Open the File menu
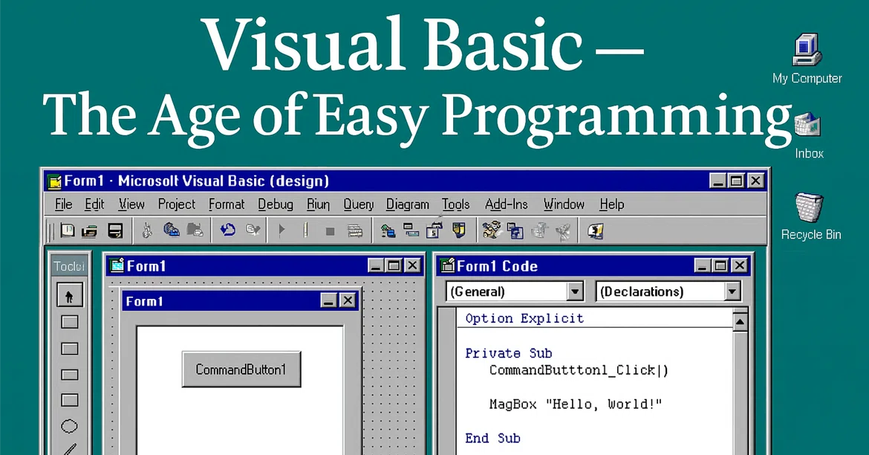The height and width of the screenshot is (455, 869). pyautogui.click(x=64, y=204)
